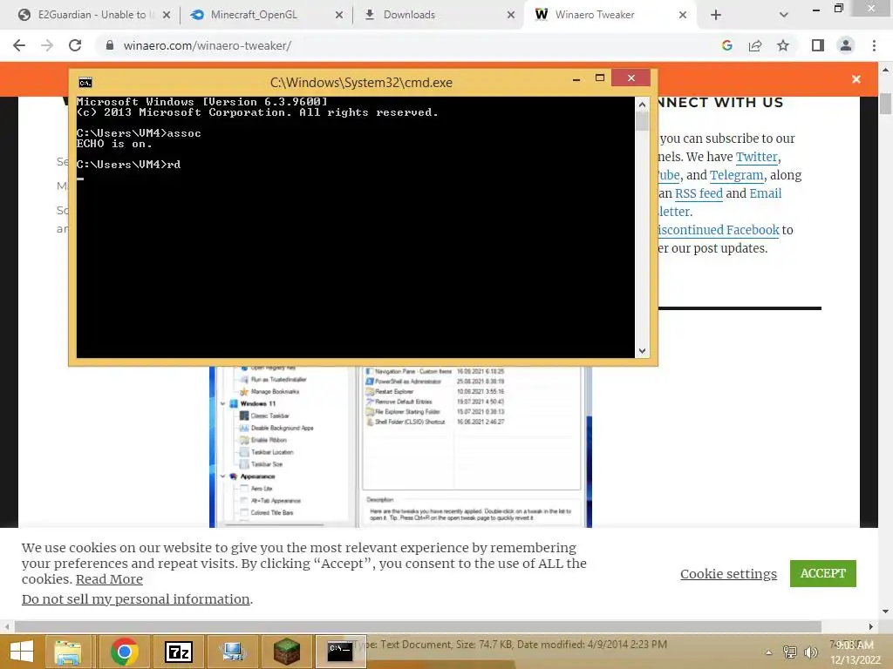Open network tray icon
Viewport: 893px width, 669px height.
[x=790, y=652]
